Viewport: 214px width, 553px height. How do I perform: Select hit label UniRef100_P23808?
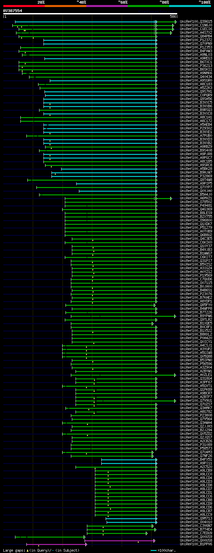click(x=196, y=415)
